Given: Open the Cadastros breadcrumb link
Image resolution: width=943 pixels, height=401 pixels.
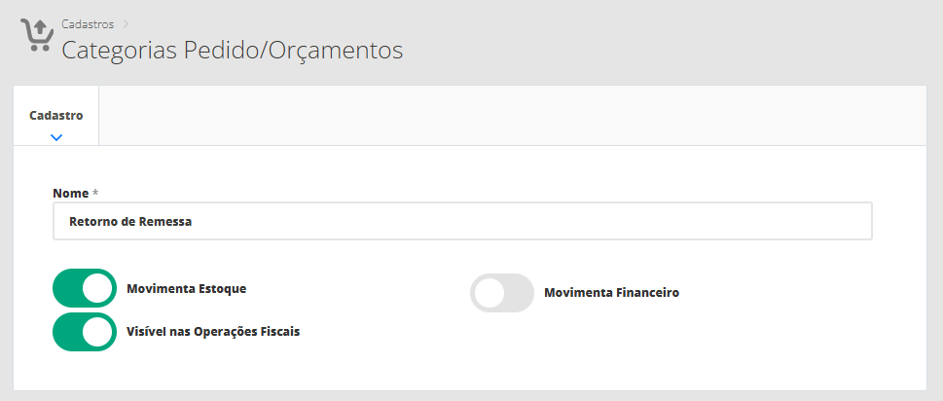Looking at the screenshot, I should pyautogui.click(x=88, y=22).
